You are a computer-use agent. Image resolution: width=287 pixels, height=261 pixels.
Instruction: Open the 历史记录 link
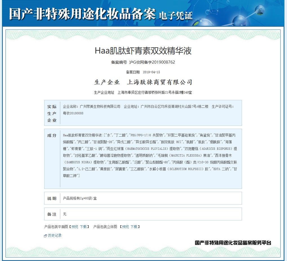coord(55,236)
